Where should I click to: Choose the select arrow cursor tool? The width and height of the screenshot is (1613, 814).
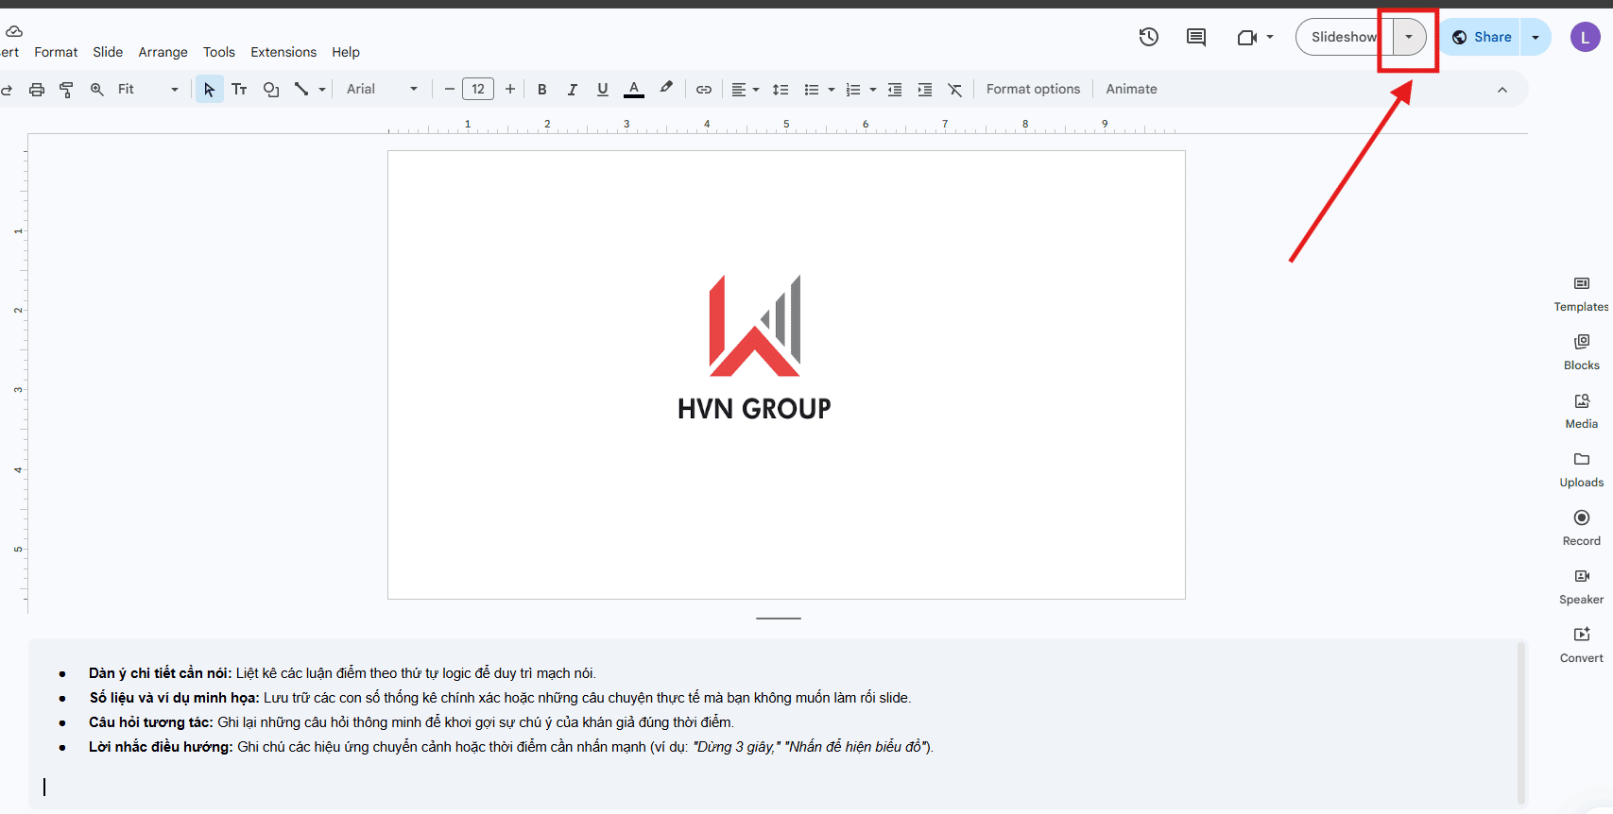coord(209,89)
